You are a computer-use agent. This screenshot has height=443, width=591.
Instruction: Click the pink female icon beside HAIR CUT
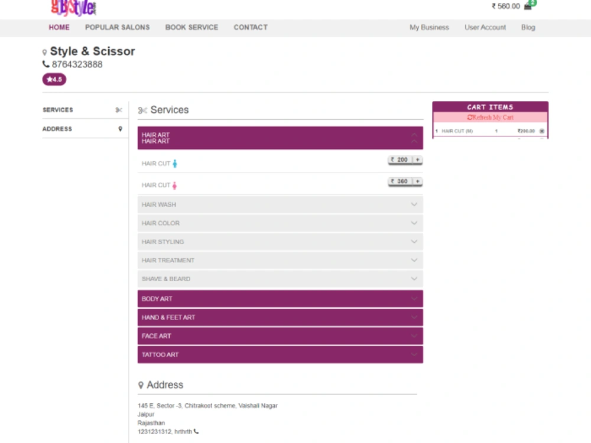[x=174, y=185]
